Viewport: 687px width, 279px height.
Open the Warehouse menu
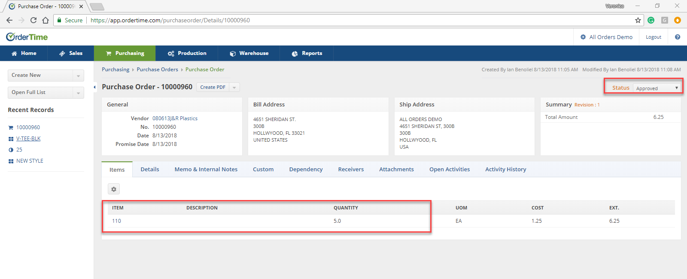pyautogui.click(x=249, y=53)
